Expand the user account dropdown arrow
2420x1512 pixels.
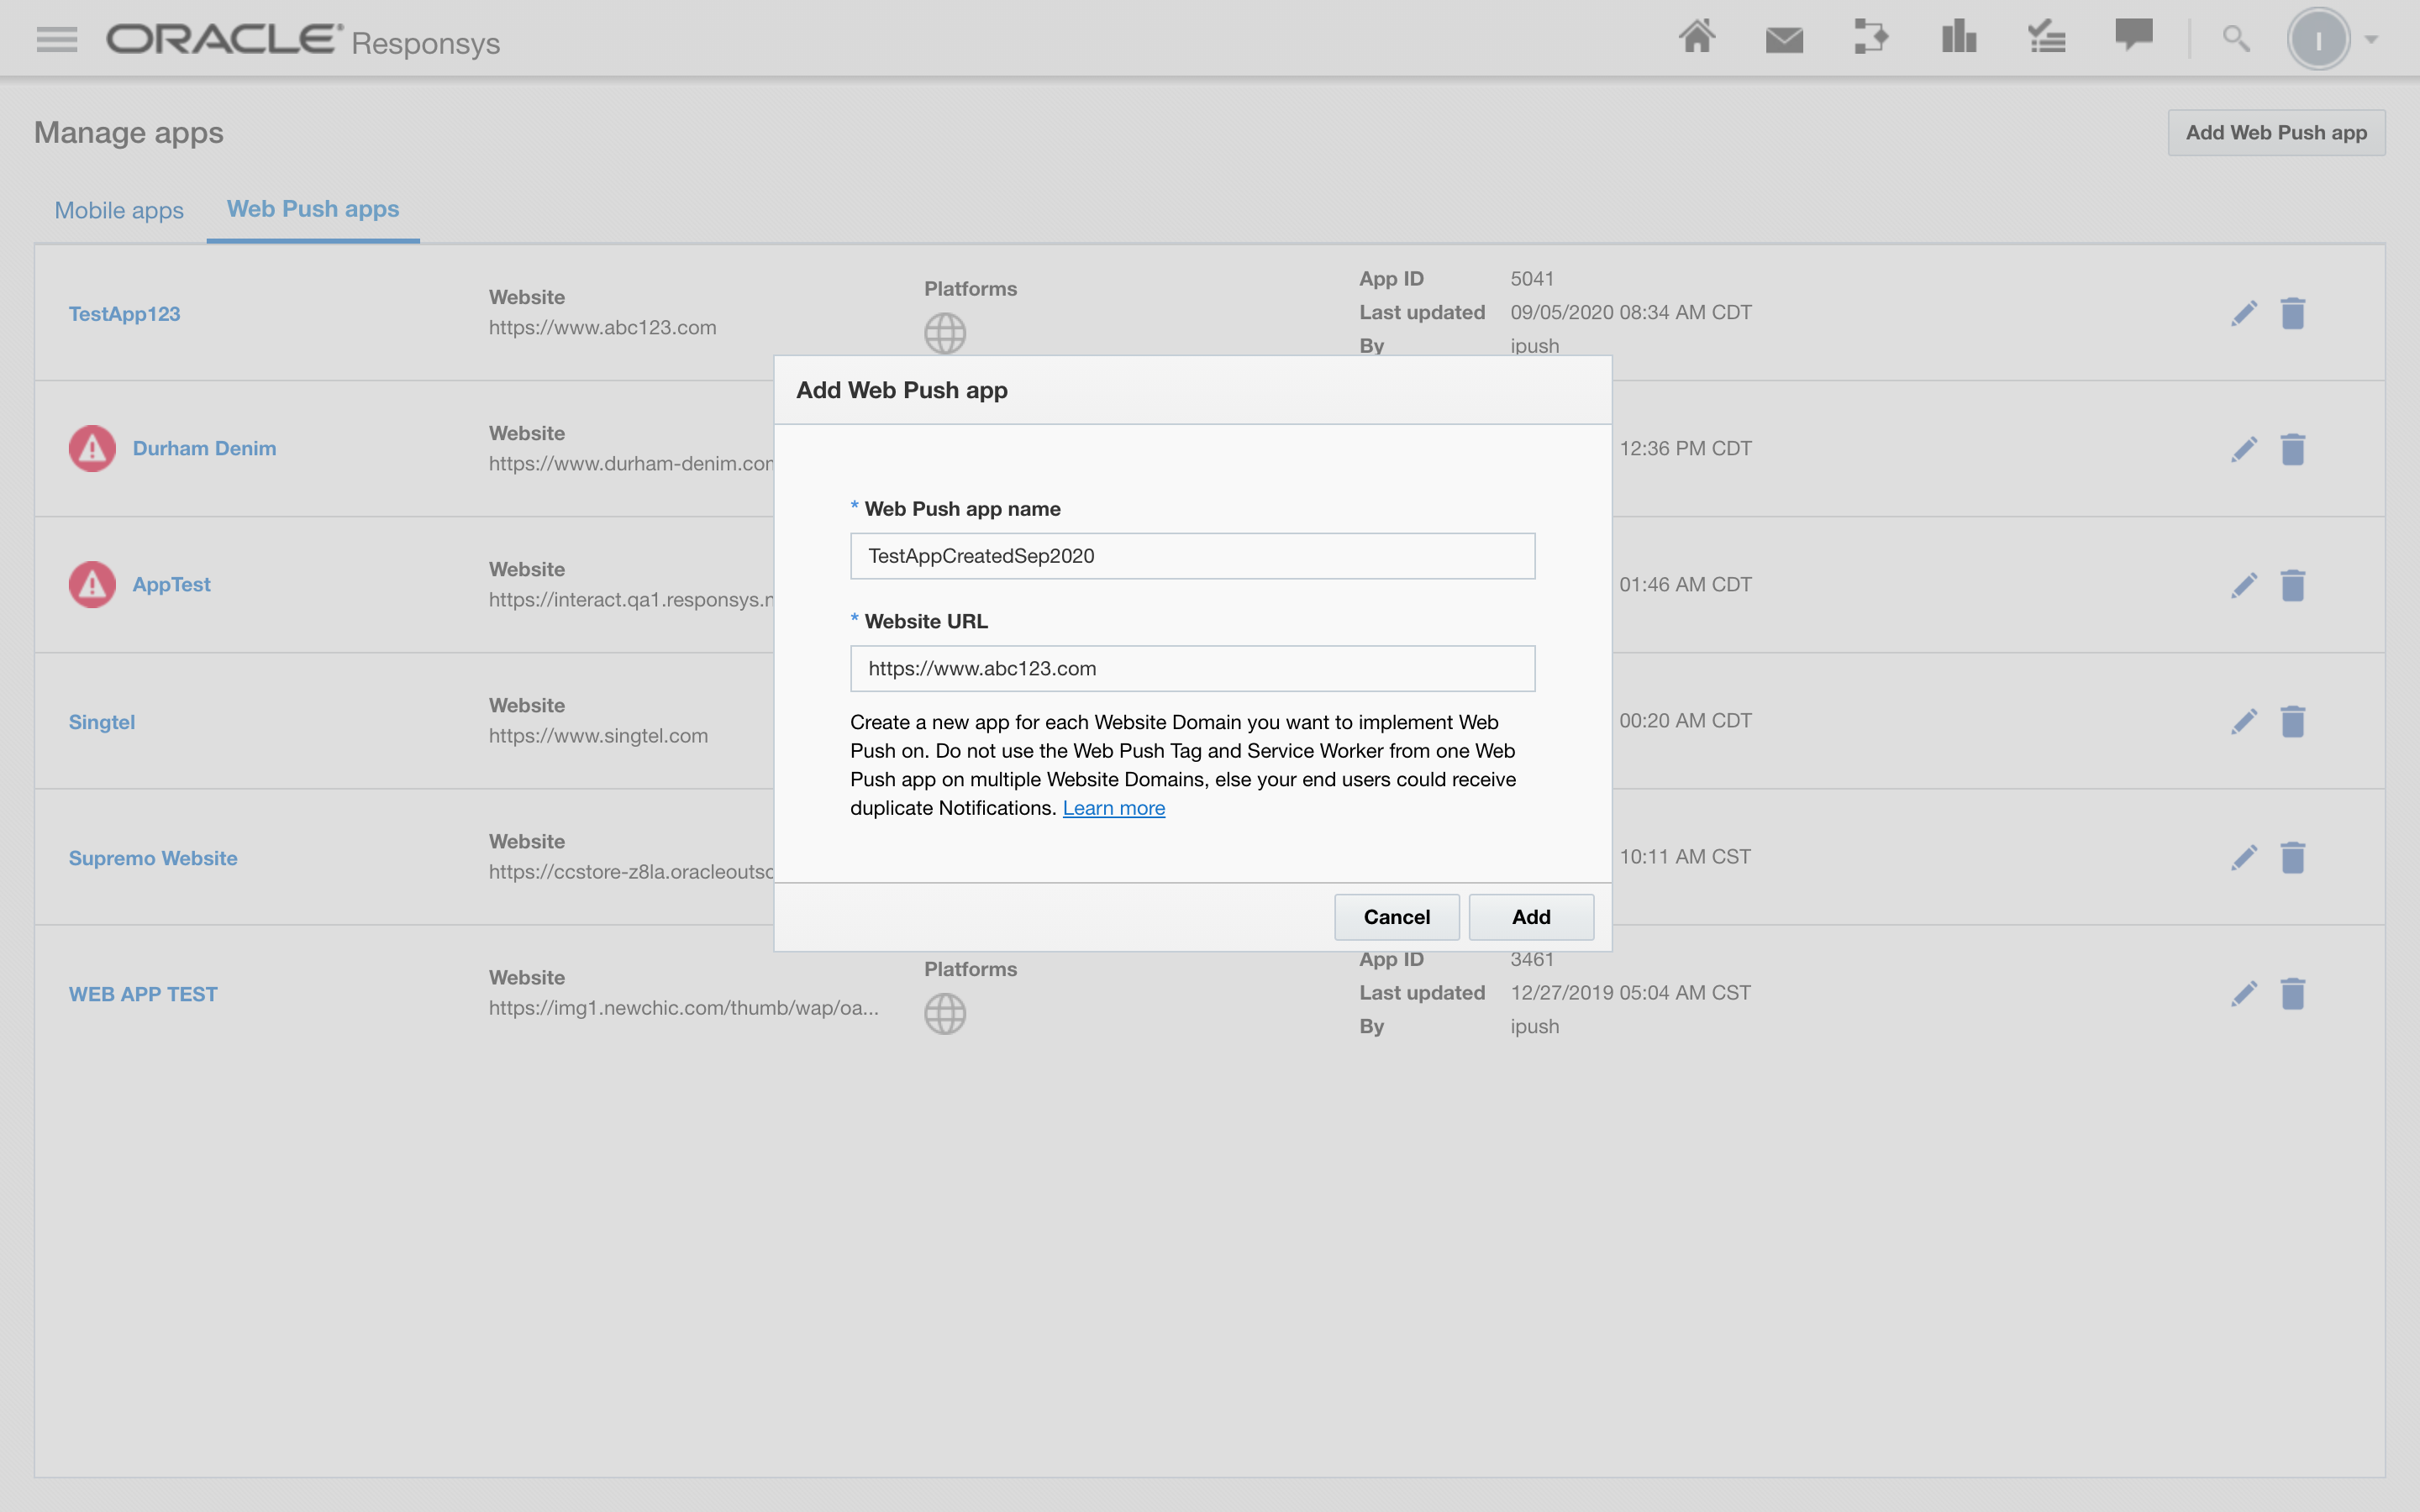[x=2371, y=40]
